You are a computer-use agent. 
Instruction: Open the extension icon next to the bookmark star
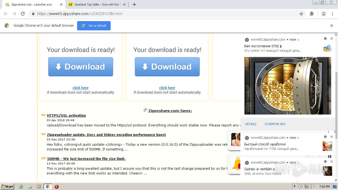point(312,14)
